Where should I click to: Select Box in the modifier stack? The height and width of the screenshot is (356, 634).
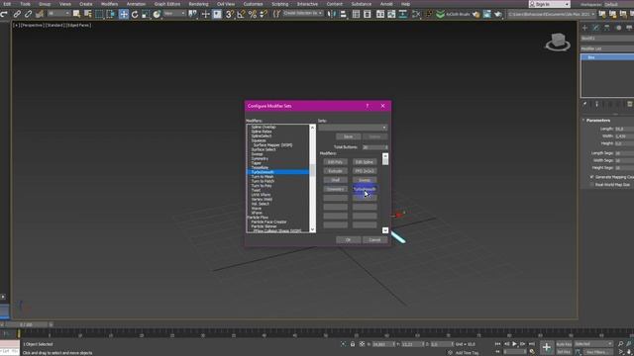tap(607, 57)
